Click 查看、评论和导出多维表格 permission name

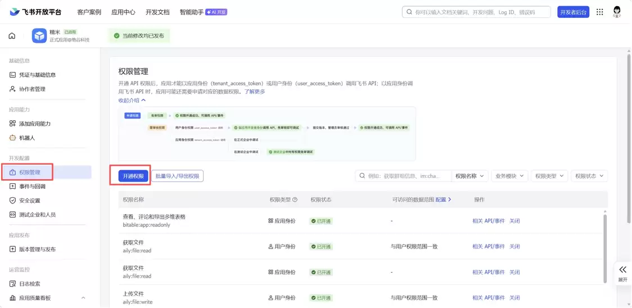click(154, 216)
